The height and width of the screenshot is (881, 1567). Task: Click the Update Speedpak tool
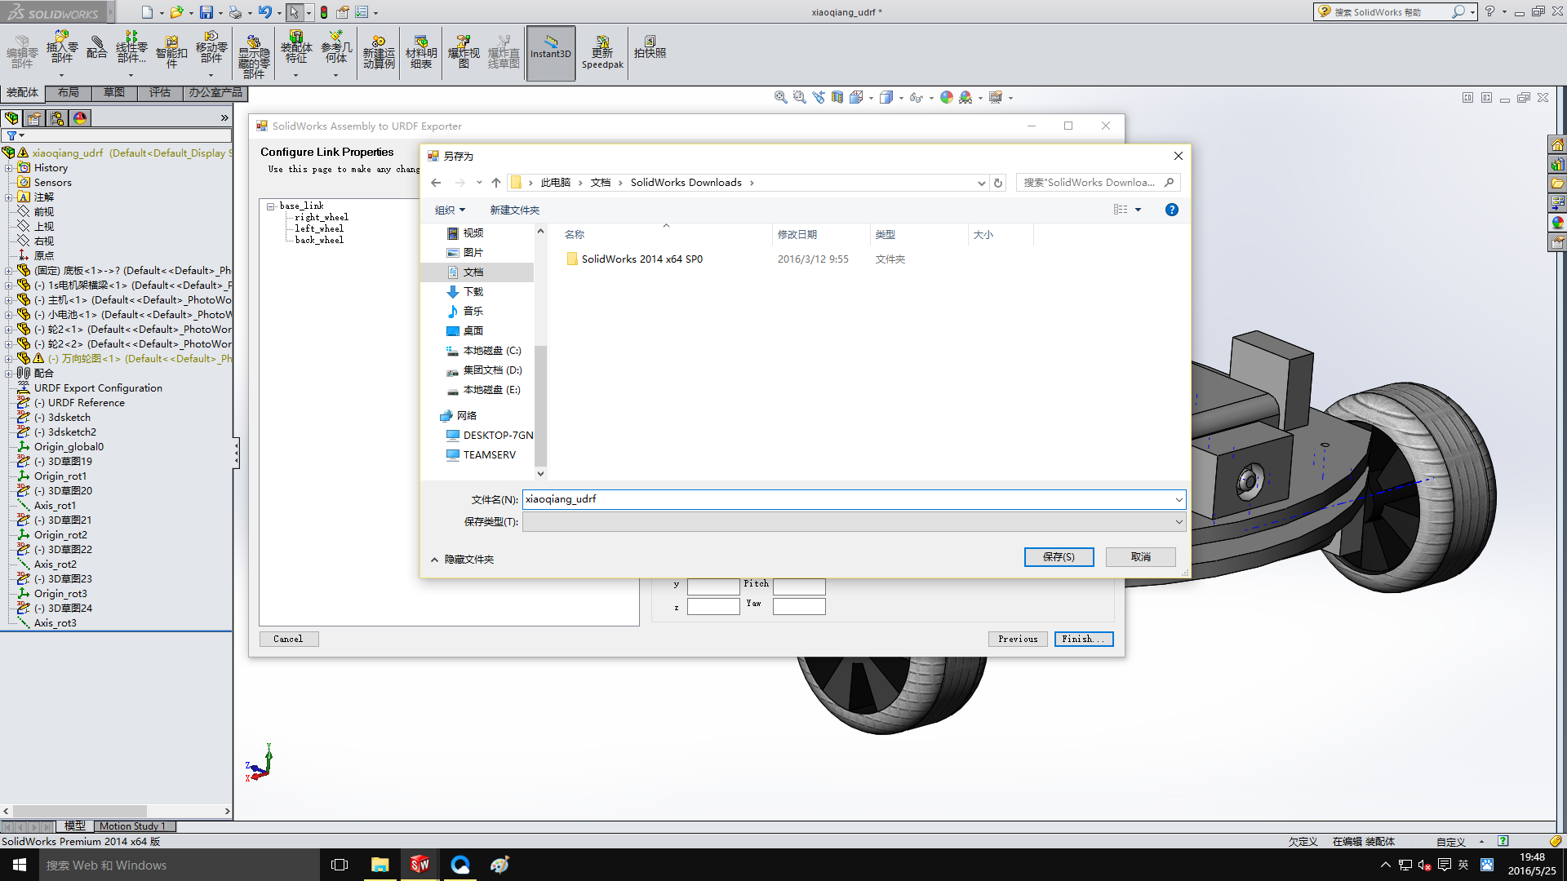602,52
